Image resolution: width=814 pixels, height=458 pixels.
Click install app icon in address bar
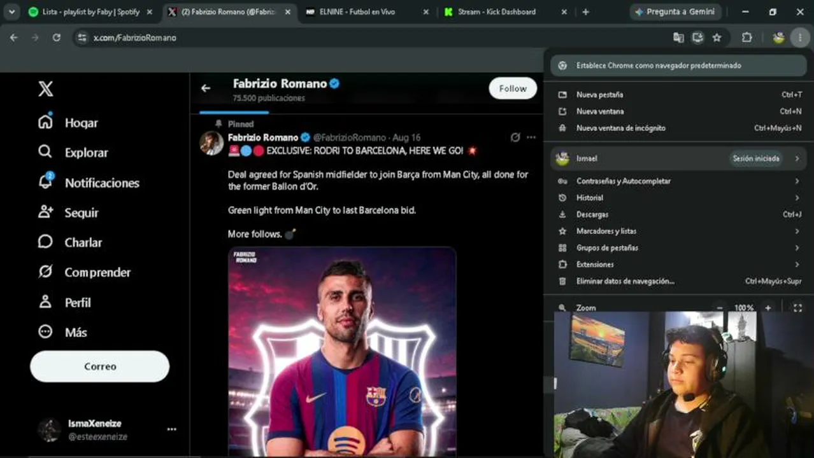pos(697,38)
